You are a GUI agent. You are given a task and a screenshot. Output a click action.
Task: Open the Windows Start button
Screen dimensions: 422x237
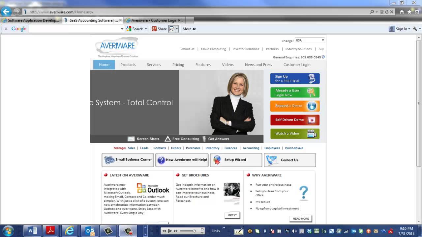pos(8,230)
